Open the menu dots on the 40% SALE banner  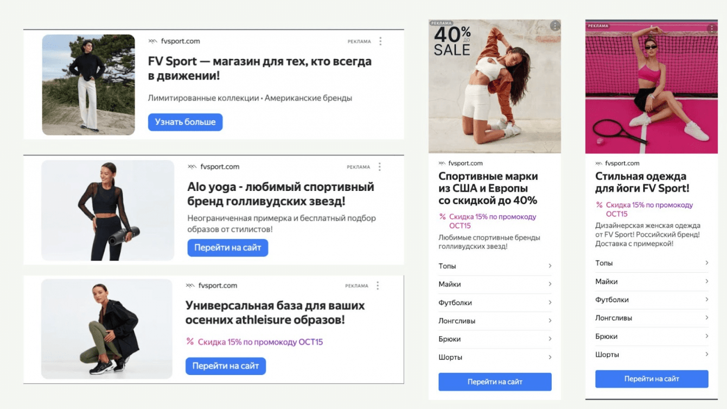tap(554, 25)
